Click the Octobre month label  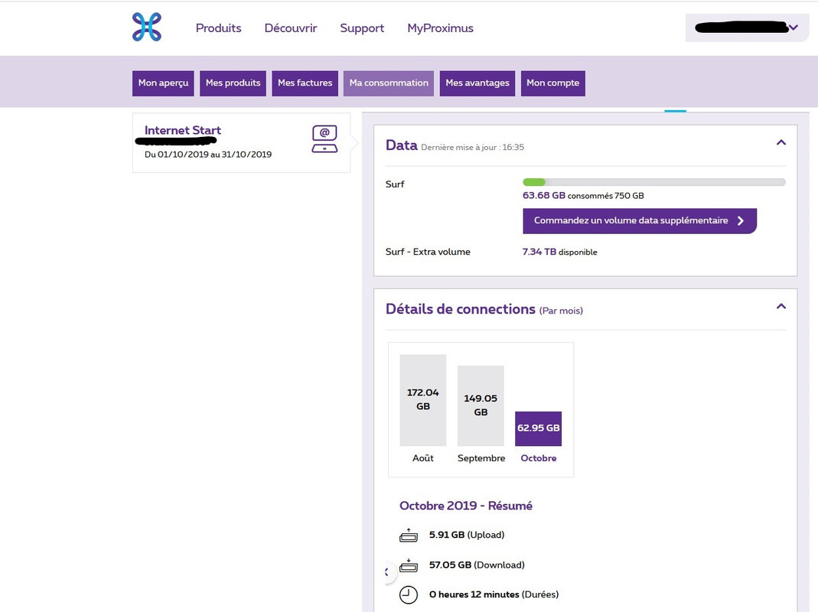(x=539, y=458)
